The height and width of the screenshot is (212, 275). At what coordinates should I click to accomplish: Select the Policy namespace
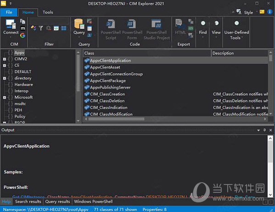click(20, 116)
